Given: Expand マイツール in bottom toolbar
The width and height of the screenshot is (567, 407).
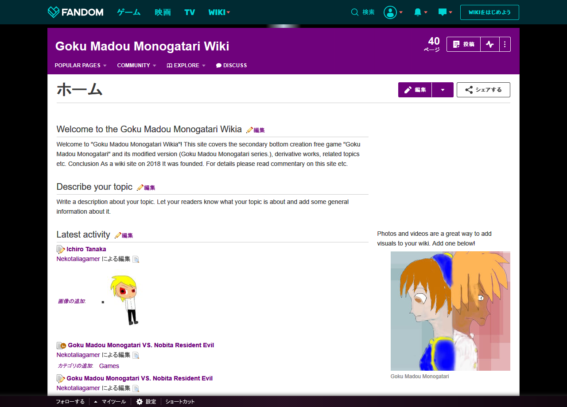Looking at the screenshot, I should coord(110,402).
